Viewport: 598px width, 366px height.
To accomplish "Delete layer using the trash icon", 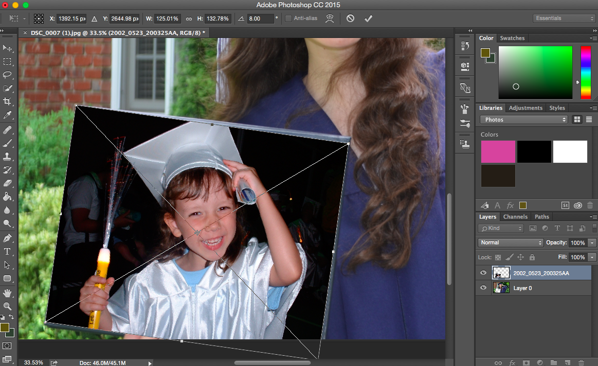I will (x=581, y=362).
